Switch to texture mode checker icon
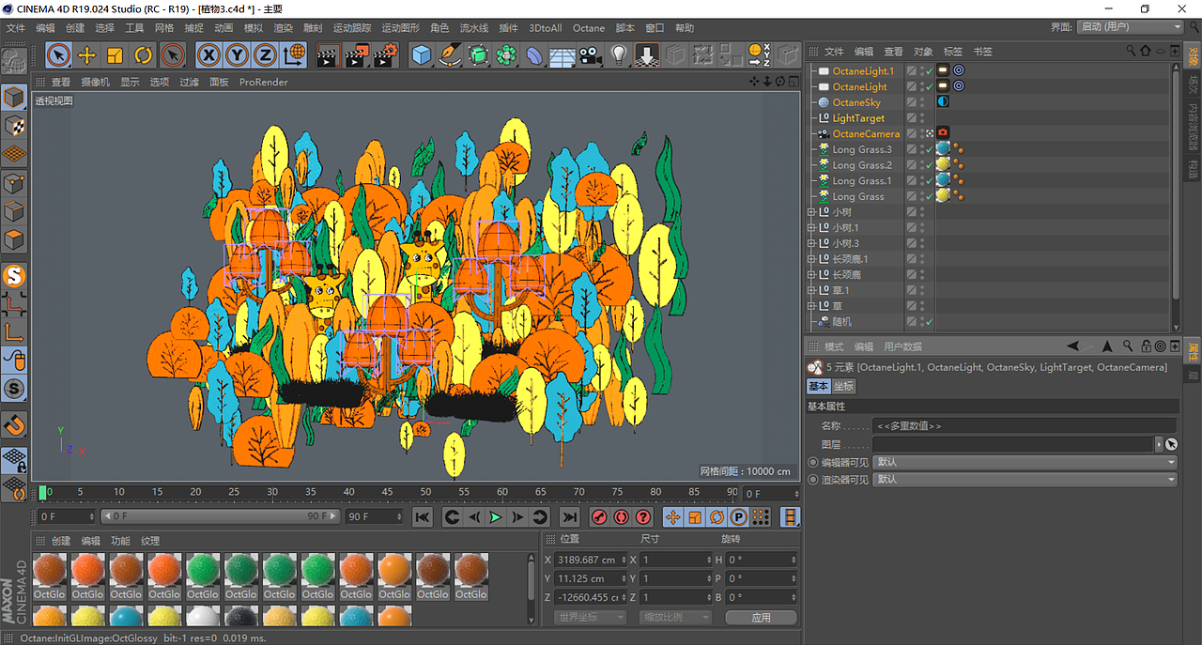 tap(14, 125)
